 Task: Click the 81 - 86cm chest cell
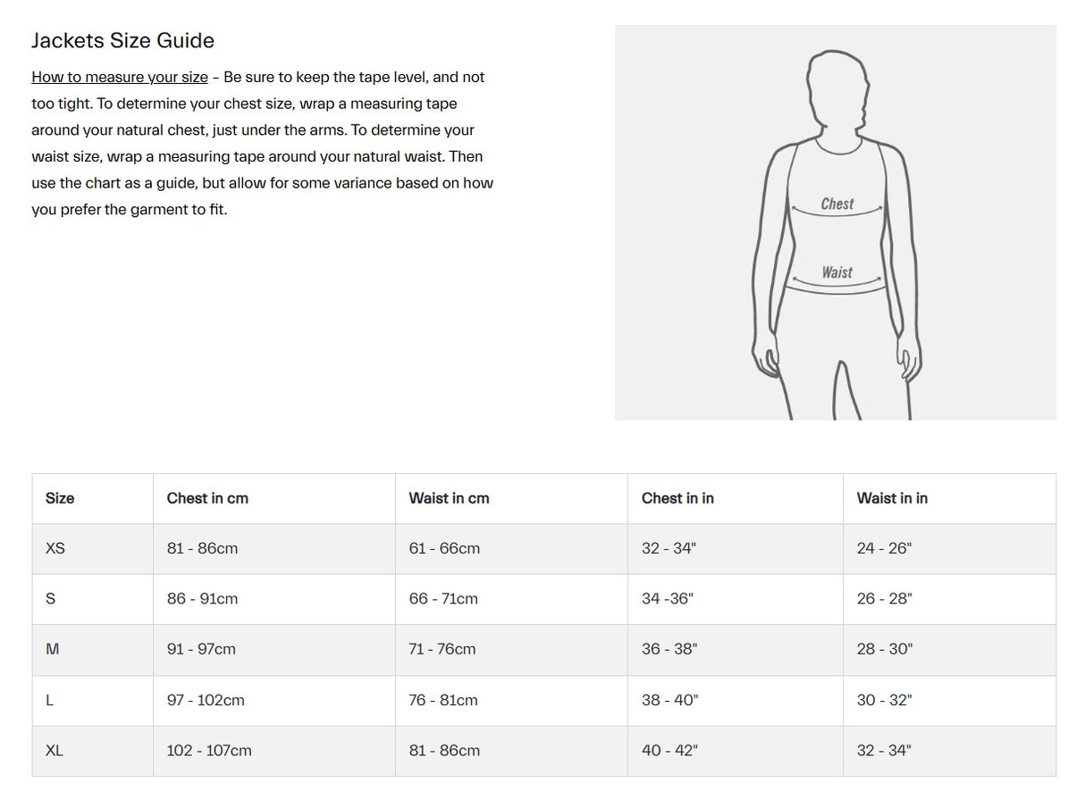pos(202,548)
